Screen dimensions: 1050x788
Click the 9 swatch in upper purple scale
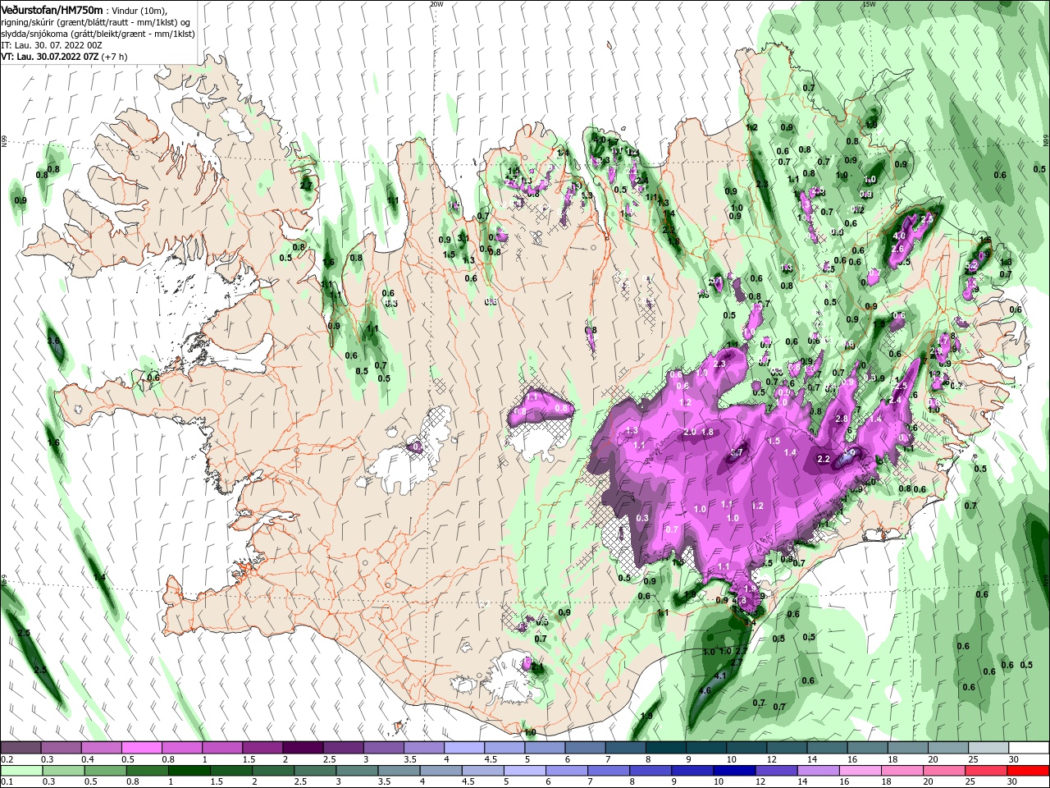706,748
